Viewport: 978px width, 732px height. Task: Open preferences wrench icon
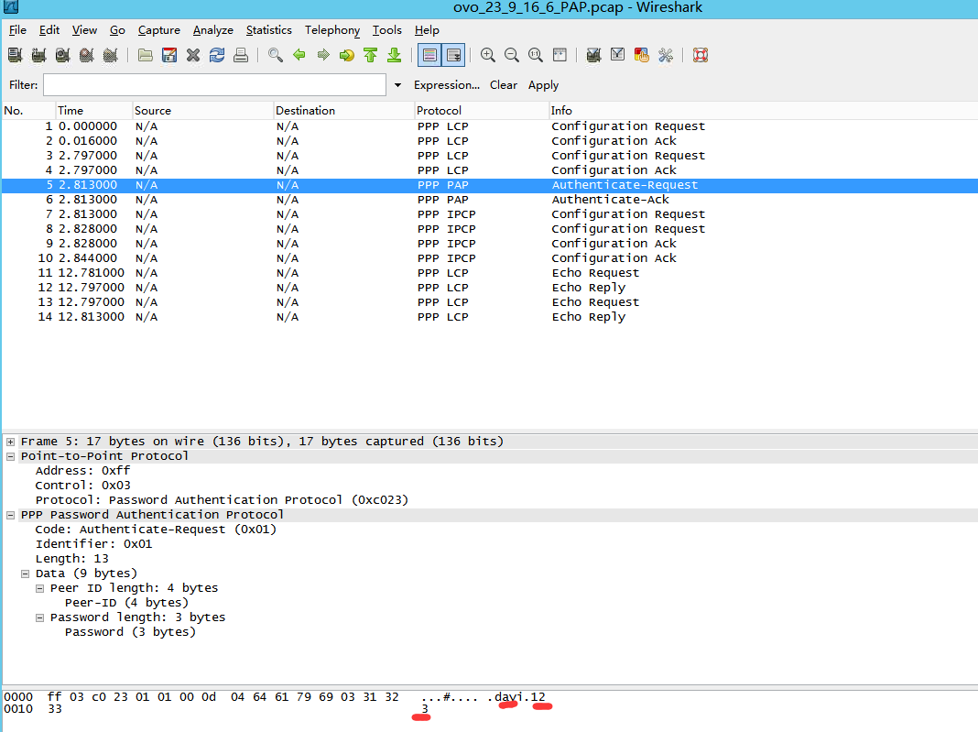666,55
